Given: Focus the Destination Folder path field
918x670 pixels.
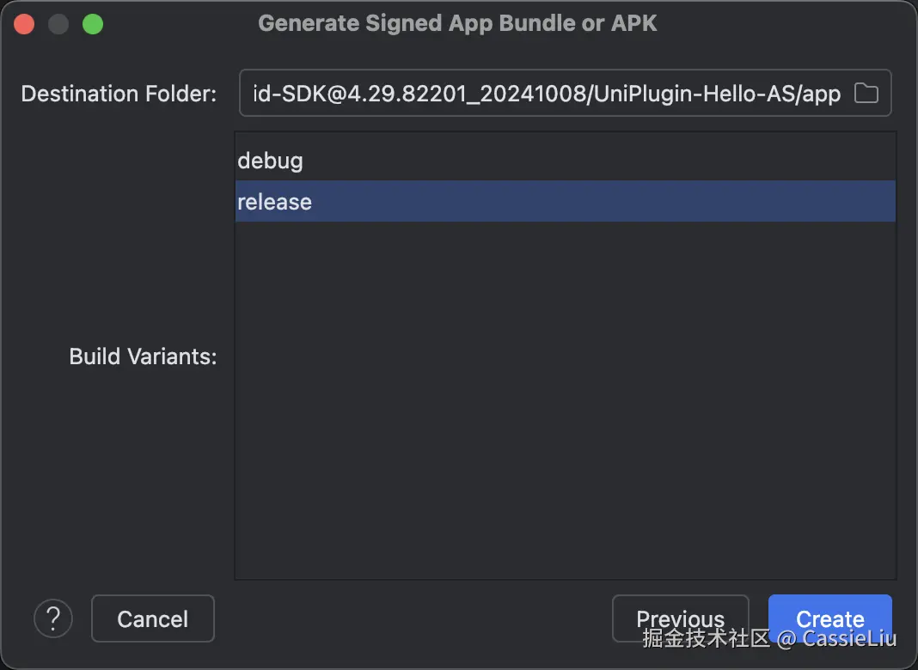Looking at the screenshot, I should [x=546, y=93].
